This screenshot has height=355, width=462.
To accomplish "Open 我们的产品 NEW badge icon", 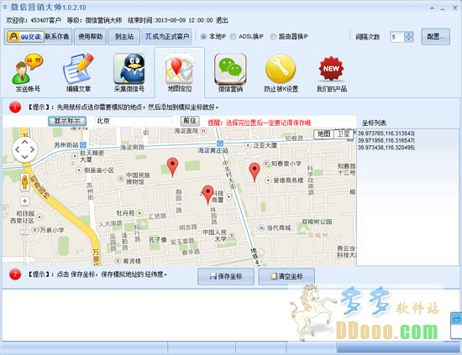I will 332,73.
